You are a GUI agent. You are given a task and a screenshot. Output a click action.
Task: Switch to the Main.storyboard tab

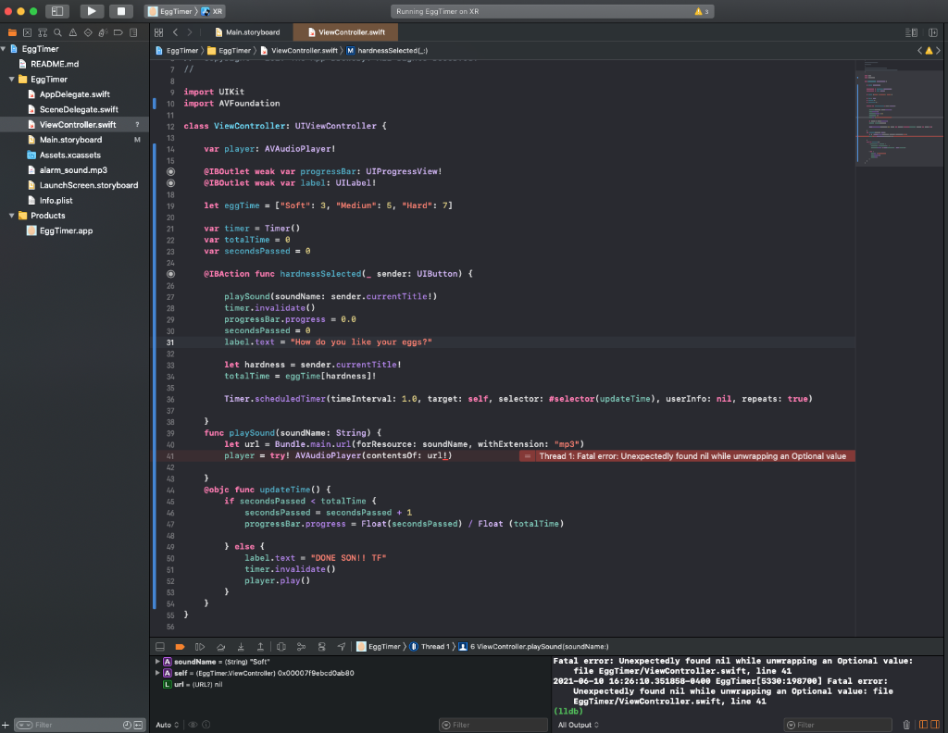pyautogui.click(x=247, y=32)
